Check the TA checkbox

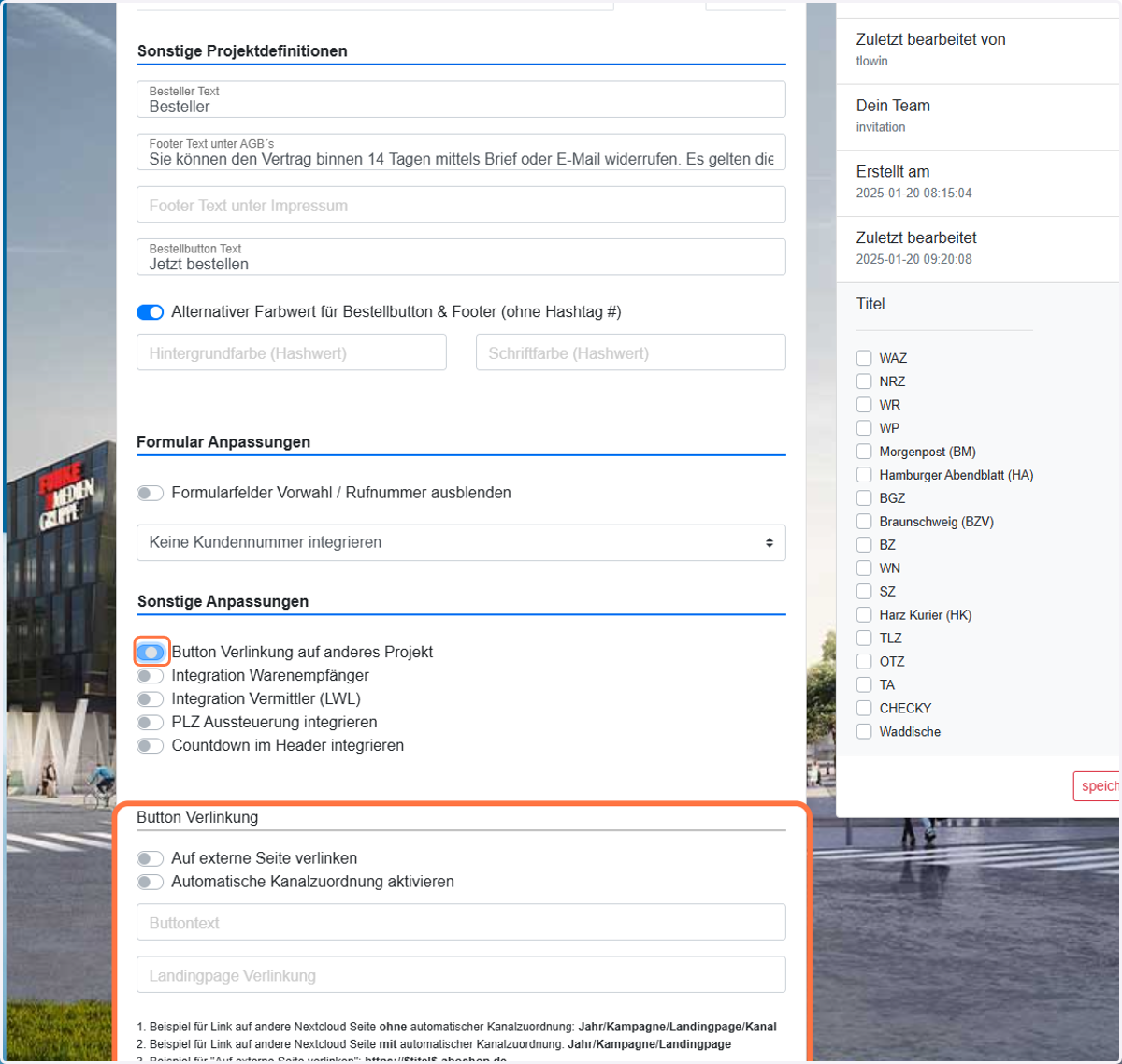(864, 684)
